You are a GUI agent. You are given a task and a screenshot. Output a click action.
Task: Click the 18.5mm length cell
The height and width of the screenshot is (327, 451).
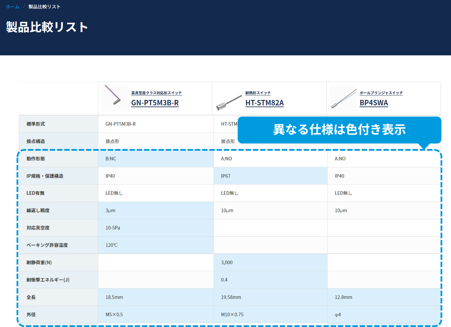[156, 297]
